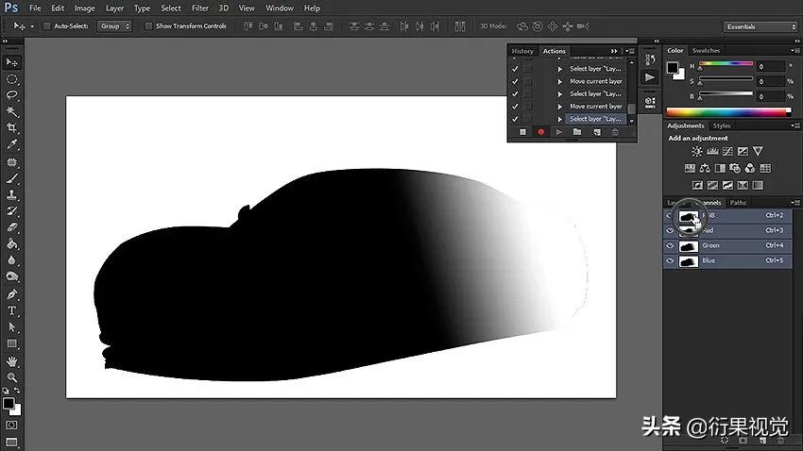Select the Crop tool
The height and width of the screenshot is (451, 803).
[x=12, y=127]
